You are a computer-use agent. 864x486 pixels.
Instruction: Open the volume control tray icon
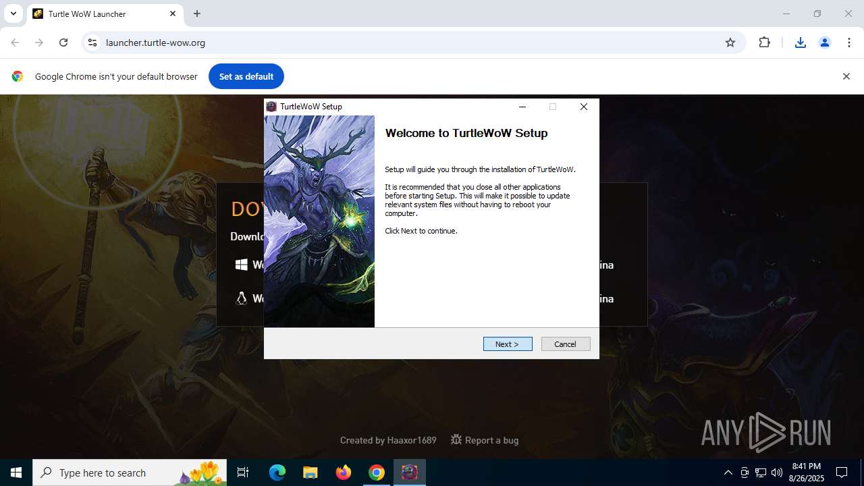pos(776,473)
